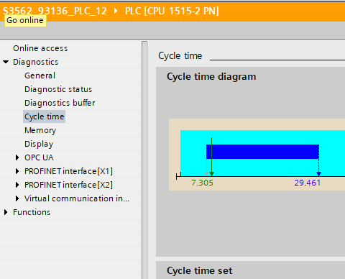Open the Diagnostics buffer
Screen dimensions: 345x279
(60, 103)
